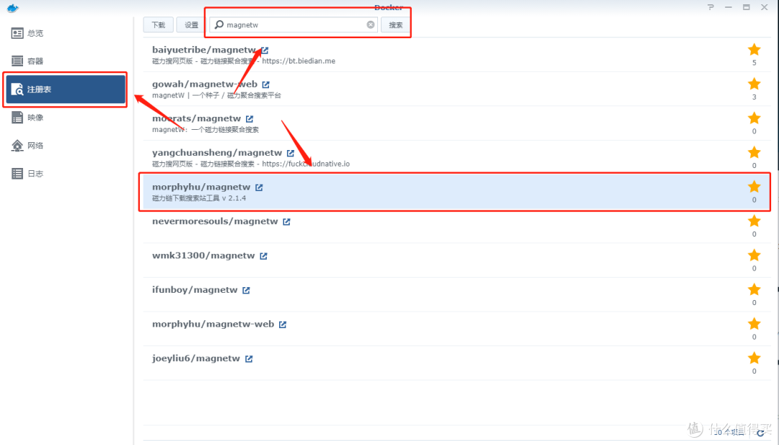This screenshot has height=445, width=779.
Task: Select the highlighted morphyhu/magnetw list entry
Action: (x=433, y=191)
